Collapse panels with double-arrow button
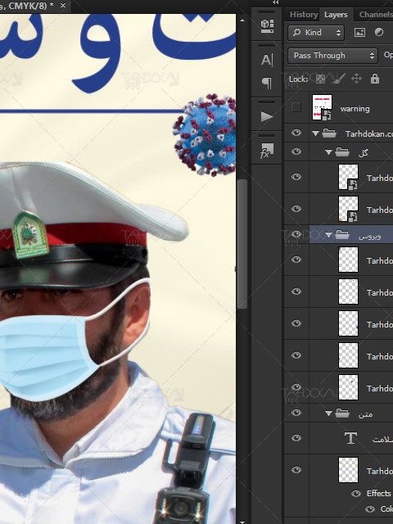Screen dimensions: 393x524 click(x=275, y=2)
